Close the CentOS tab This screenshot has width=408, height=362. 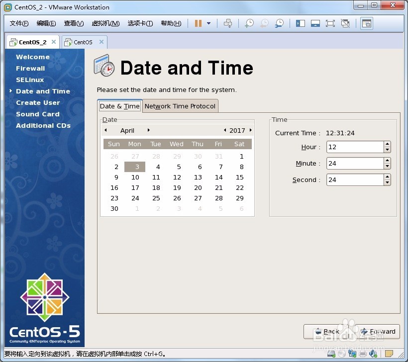click(102, 42)
